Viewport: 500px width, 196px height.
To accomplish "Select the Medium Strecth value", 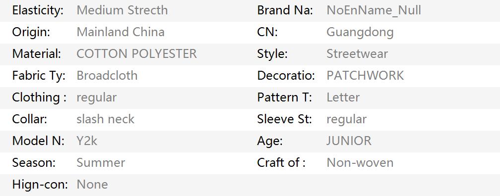I will click(122, 10).
